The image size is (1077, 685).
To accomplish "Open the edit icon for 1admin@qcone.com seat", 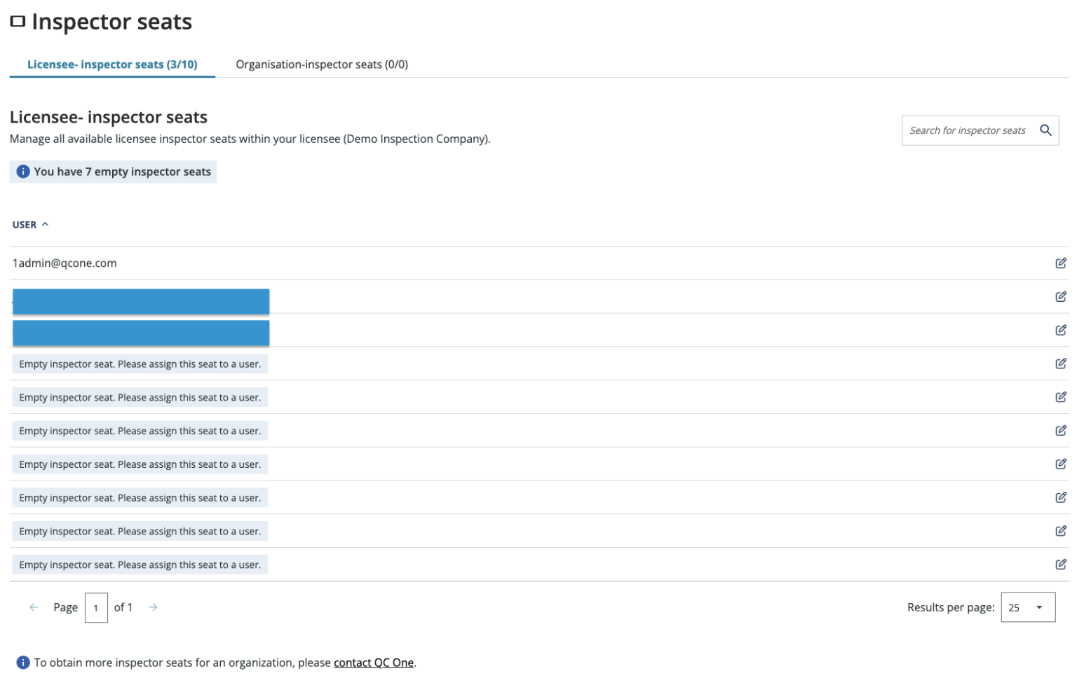I will tap(1061, 263).
